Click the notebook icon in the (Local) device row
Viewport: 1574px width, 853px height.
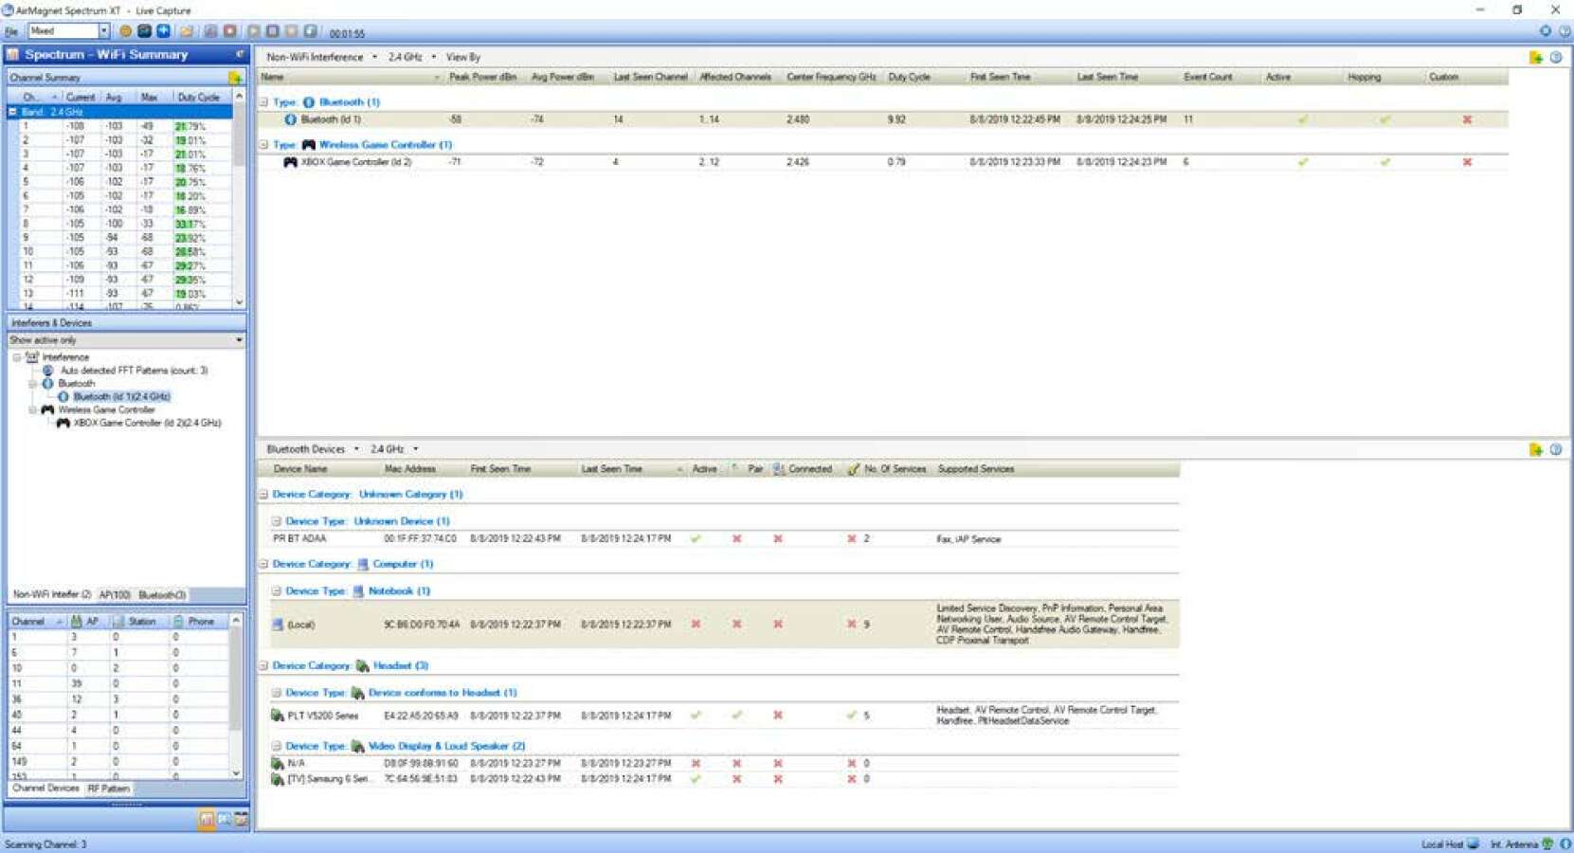coord(278,625)
